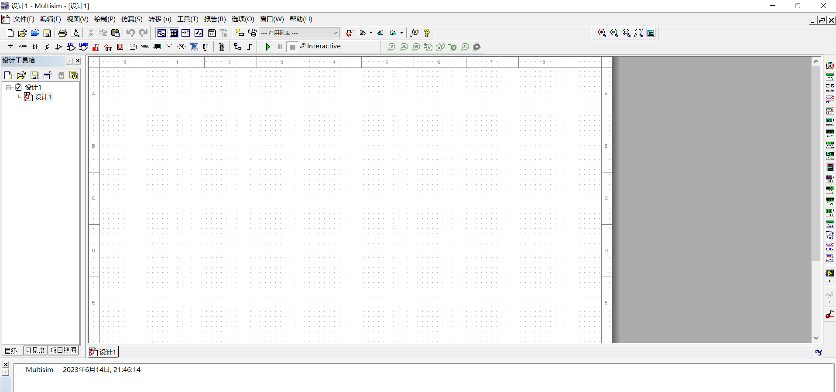The image size is (836, 392).
Task: Pause the simulation
Action: click(x=280, y=47)
